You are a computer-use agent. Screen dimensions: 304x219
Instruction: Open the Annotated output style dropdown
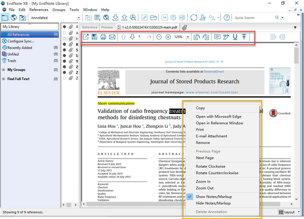(x=79, y=18)
